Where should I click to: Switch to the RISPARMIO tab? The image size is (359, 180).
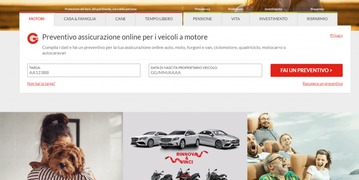pyautogui.click(x=317, y=19)
